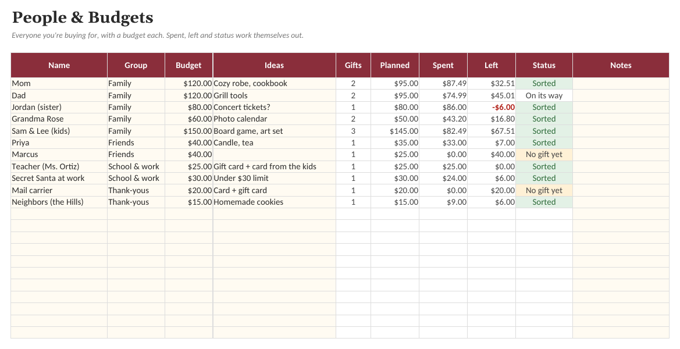Select the People & Budgets title
The image size is (680, 349).
83,17
